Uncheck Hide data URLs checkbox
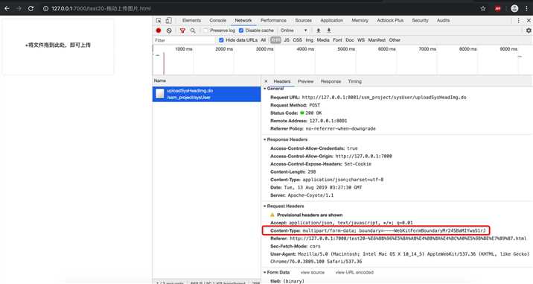The width and height of the screenshot is (533, 284). pyautogui.click(x=221, y=40)
